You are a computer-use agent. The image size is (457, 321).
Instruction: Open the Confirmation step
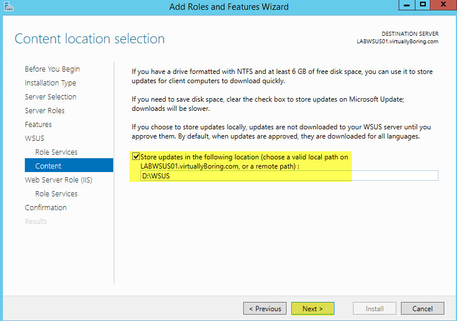pyautogui.click(x=46, y=207)
